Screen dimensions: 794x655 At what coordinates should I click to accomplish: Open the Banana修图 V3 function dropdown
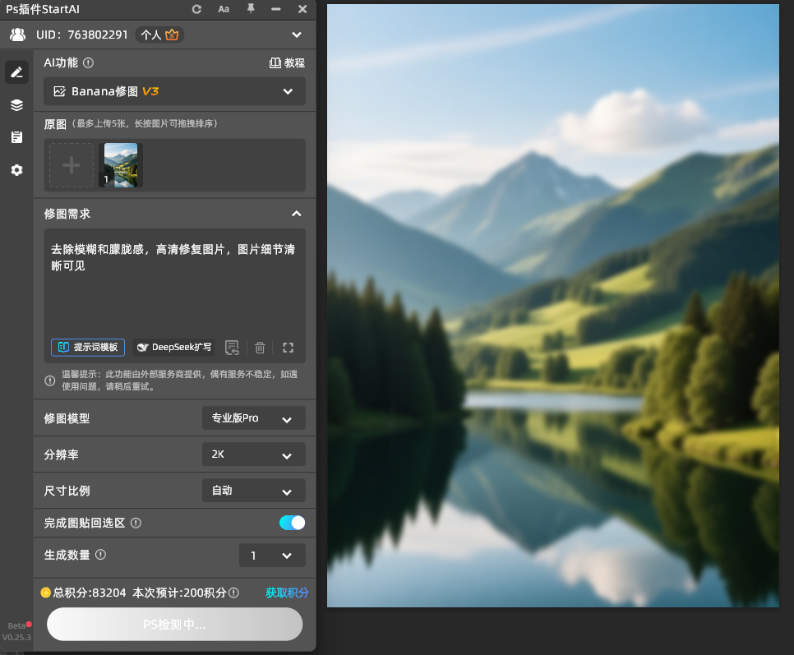174,91
